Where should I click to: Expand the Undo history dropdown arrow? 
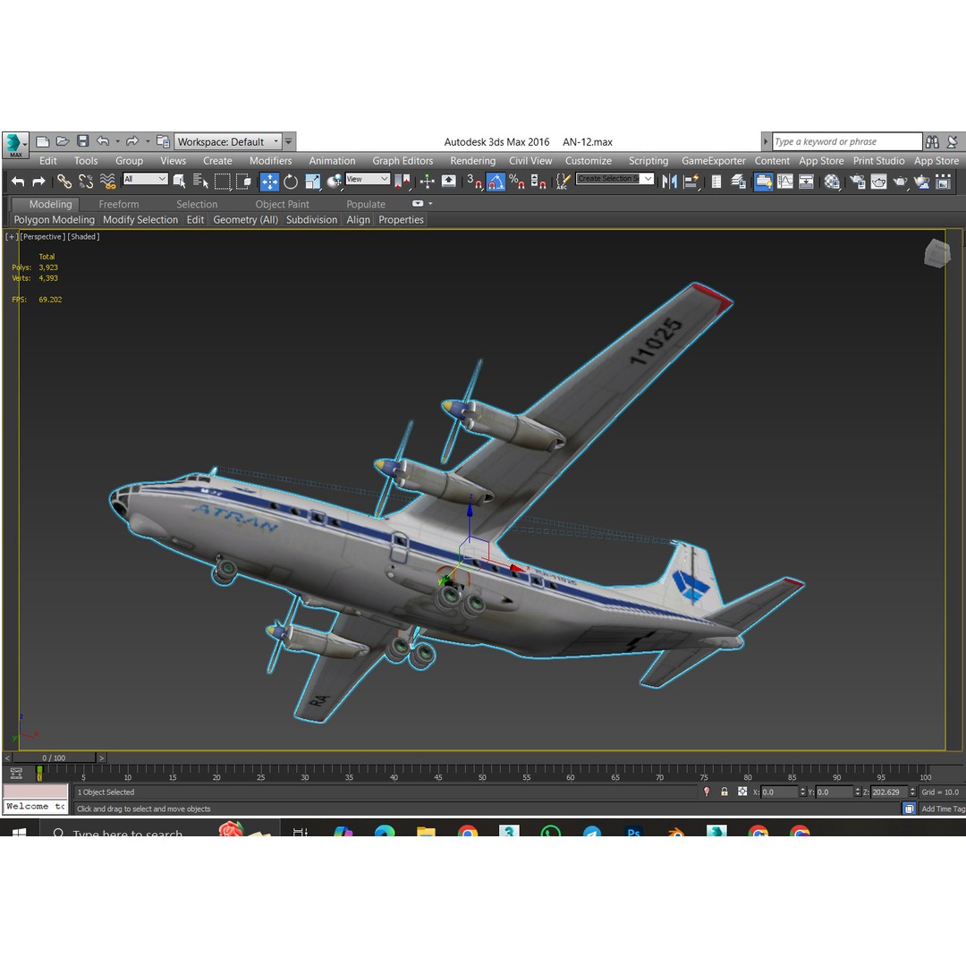click(117, 141)
